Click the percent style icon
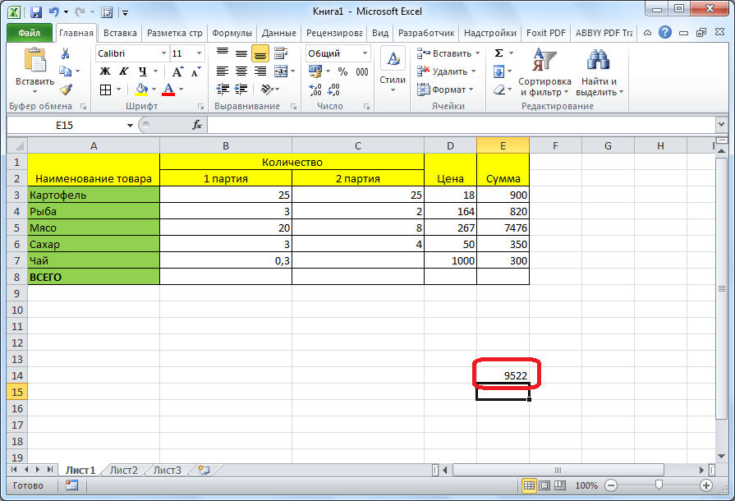 point(342,71)
